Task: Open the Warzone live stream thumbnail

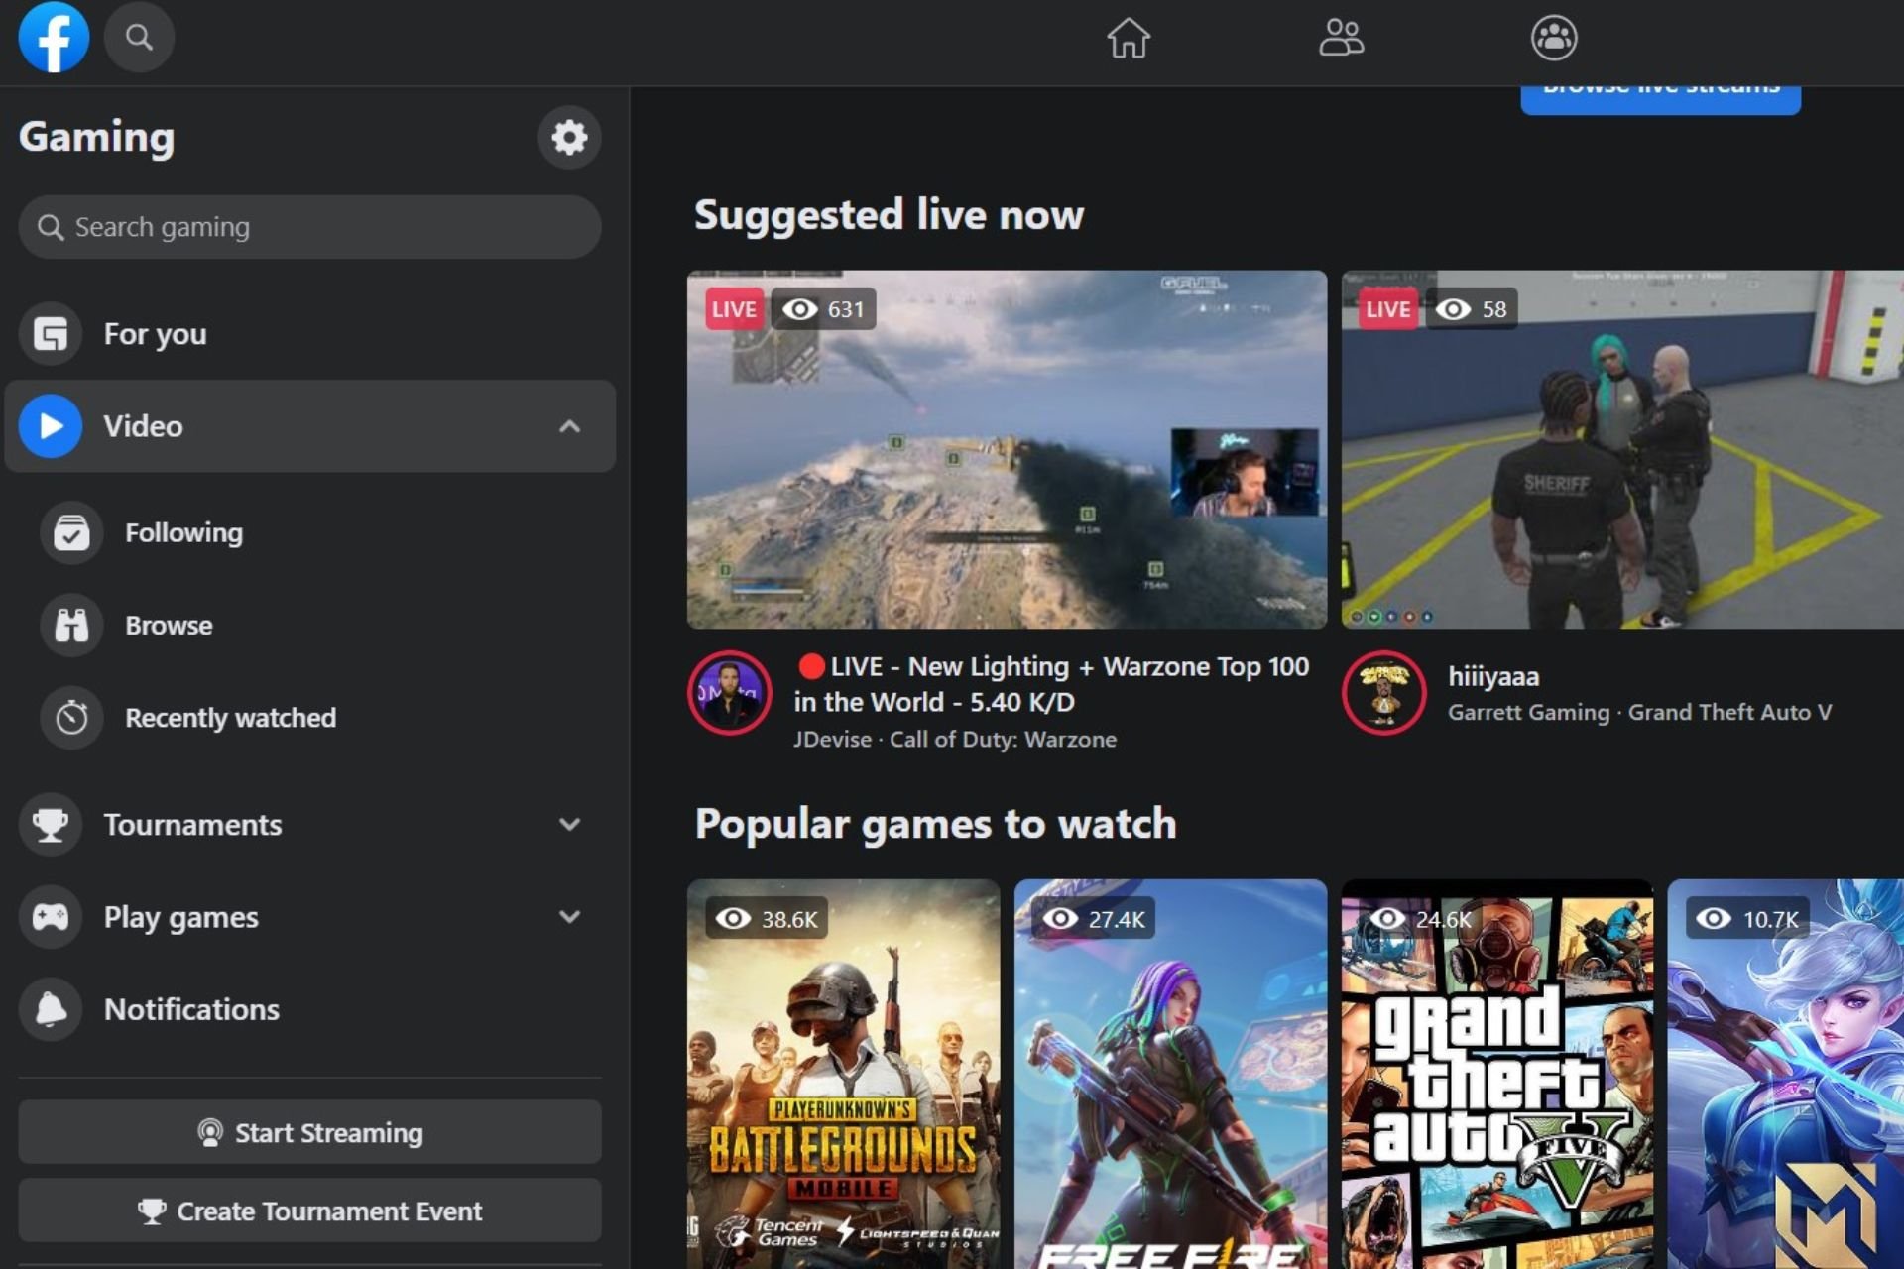Action: click(1007, 449)
